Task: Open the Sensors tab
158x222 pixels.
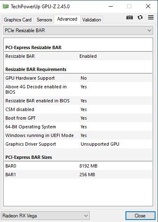Action: click(44, 20)
